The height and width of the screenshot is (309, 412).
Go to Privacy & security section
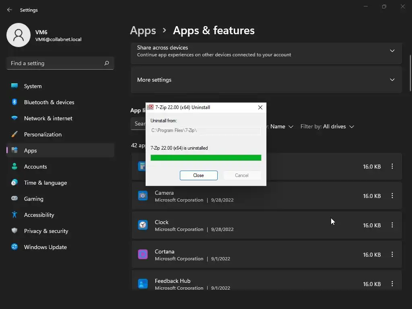click(x=46, y=231)
